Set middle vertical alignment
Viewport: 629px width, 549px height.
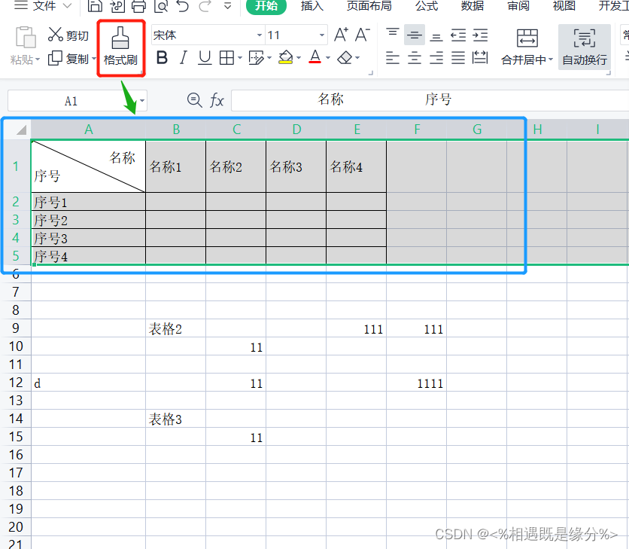[415, 35]
